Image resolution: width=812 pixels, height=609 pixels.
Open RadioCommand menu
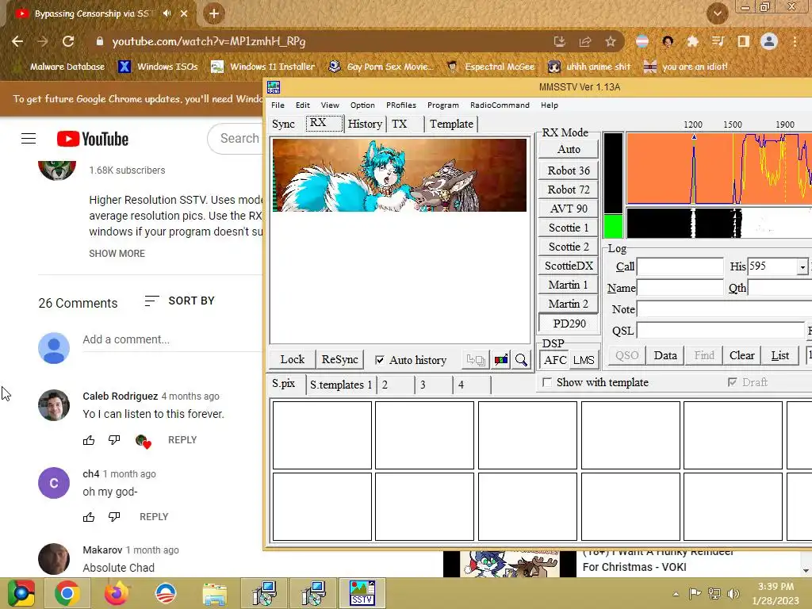pos(500,105)
